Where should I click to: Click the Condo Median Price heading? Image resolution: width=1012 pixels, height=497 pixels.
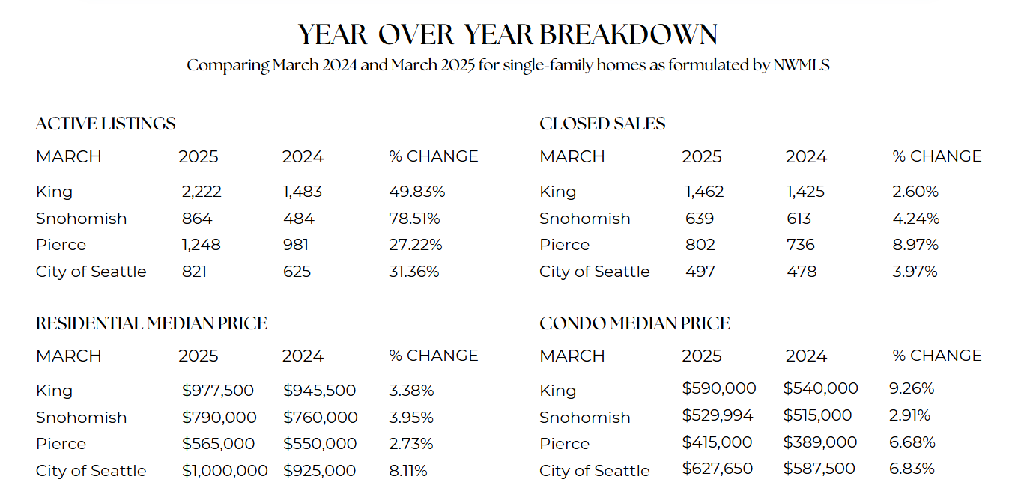click(634, 323)
